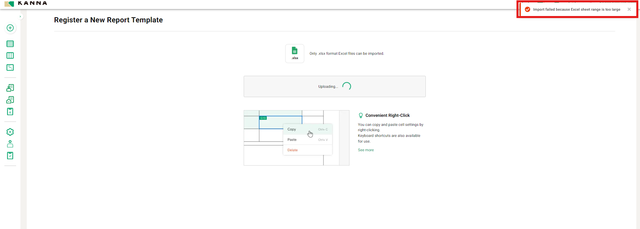640x229 pixels.
Task: Click the lightbulb tip icon
Action: click(x=361, y=116)
